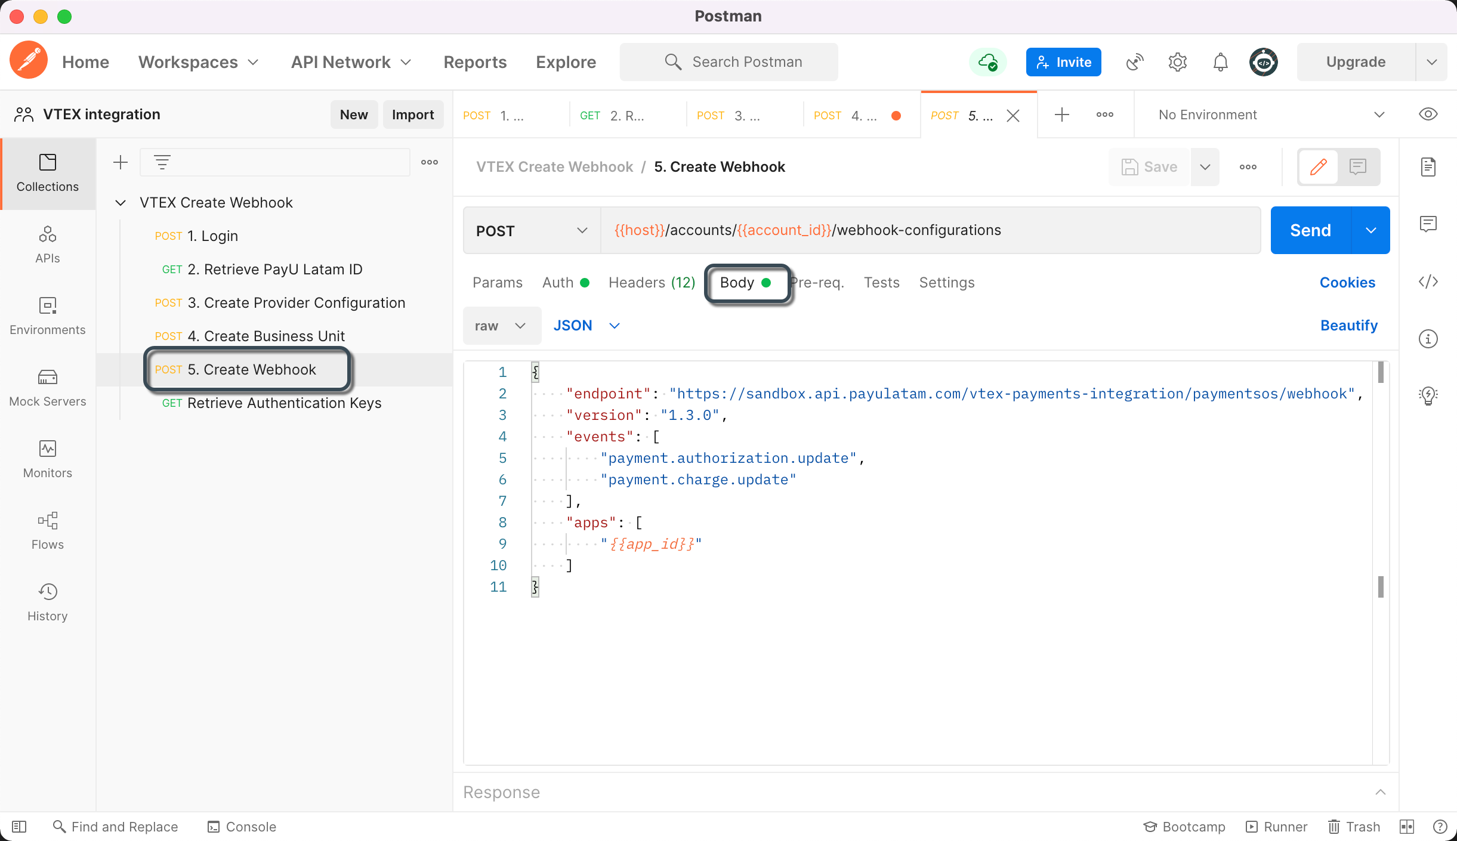Close the 5. Create Webhook tab
Image resolution: width=1457 pixels, height=841 pixels.
[1013, 115]
